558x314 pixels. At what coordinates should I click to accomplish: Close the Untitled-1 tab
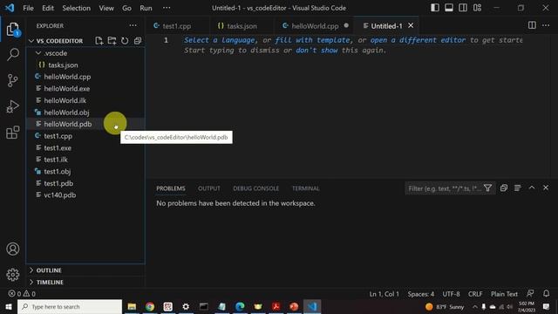point(411,25)
